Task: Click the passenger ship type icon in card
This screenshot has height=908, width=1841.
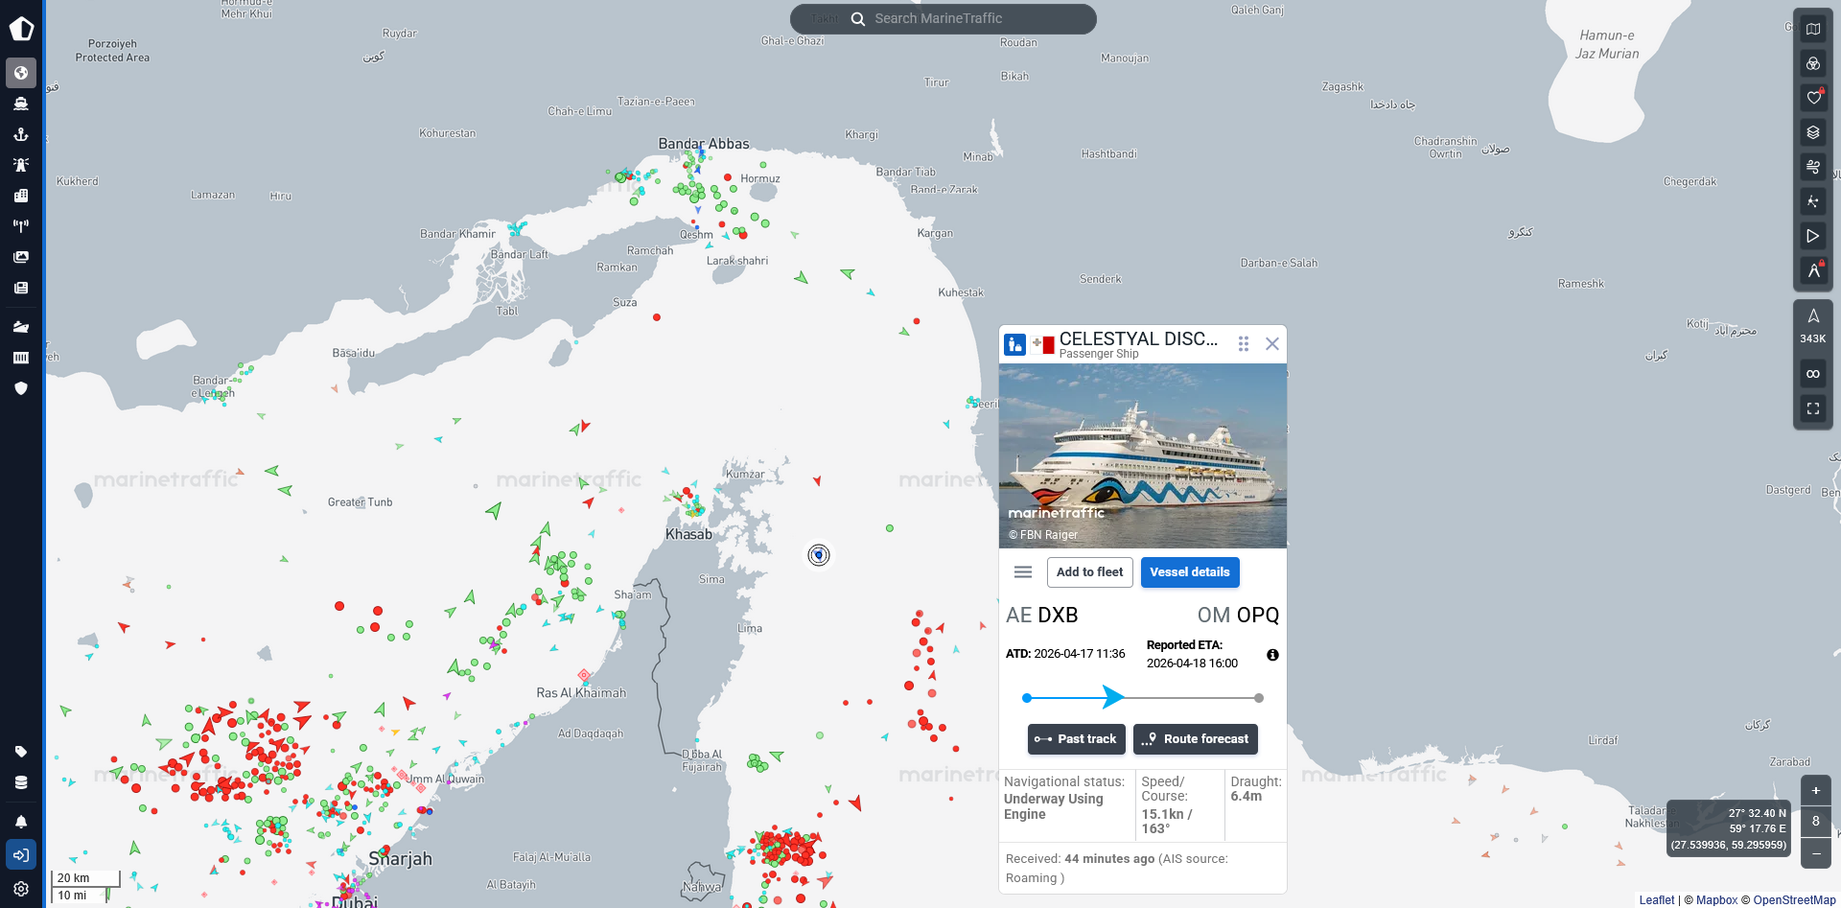Action: coord(1014,344)
